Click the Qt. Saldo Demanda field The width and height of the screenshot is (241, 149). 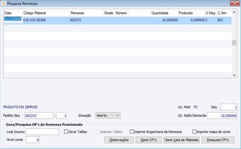[x=222, y=115]
